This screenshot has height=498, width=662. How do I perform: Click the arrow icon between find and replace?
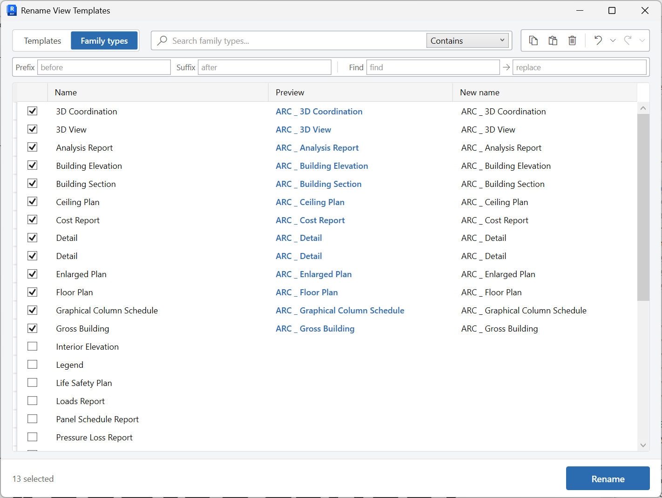pyautogui.click(x=506, y=67)
